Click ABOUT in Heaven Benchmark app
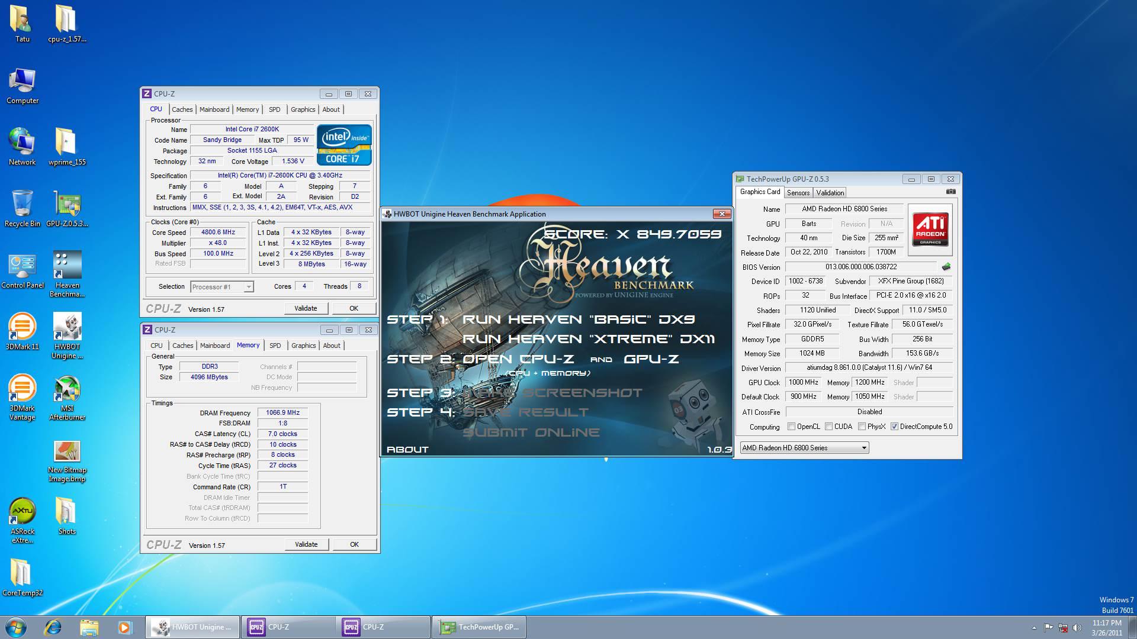Screen dimensions: 1137x639 point(407,450)
